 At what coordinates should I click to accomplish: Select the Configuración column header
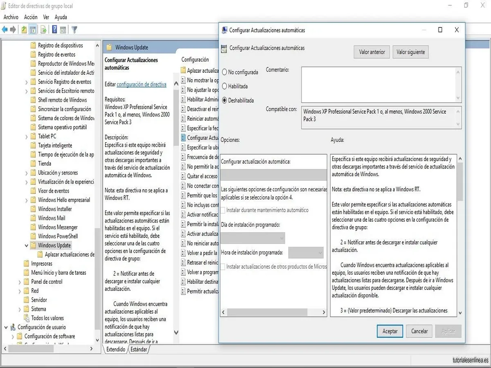(195, 60)
